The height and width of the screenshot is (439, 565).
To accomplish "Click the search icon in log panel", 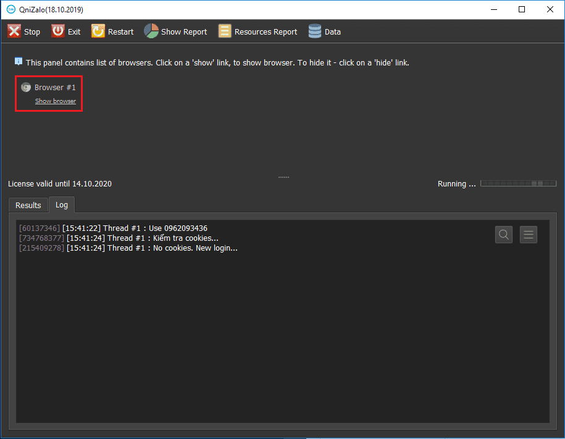I will coord(504,235).
